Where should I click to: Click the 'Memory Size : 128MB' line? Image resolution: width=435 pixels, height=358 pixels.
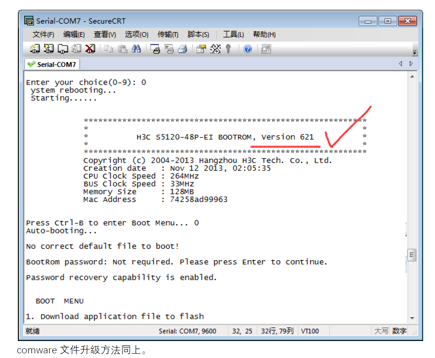click(x=139, y=192)
